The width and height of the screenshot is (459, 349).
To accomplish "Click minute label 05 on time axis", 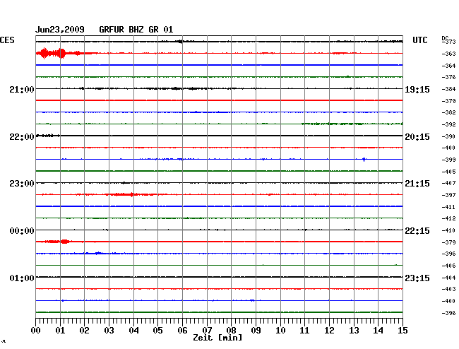I will [x=157, y=331].
